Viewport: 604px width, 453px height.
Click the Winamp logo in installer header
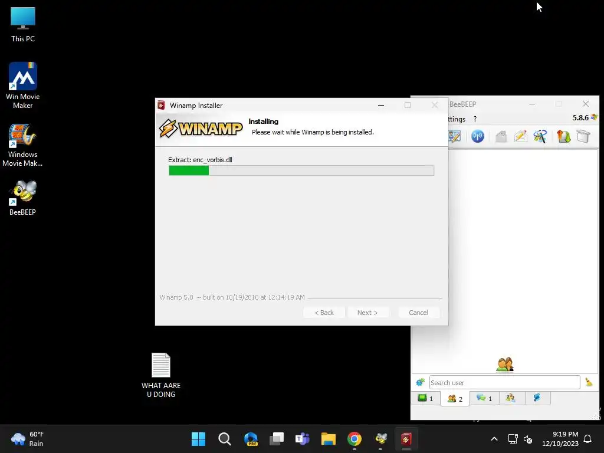click(201, 128)
